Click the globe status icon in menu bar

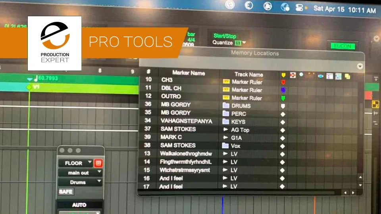tap(285, 7)
